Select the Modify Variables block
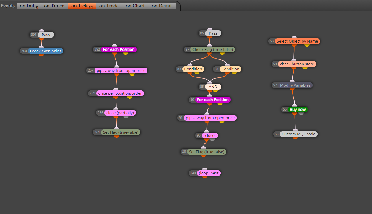Image resolution: width=372 pixels, height=214 pixels. point(295,85)
